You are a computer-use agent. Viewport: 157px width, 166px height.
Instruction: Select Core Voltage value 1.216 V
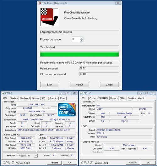[50, 115]
